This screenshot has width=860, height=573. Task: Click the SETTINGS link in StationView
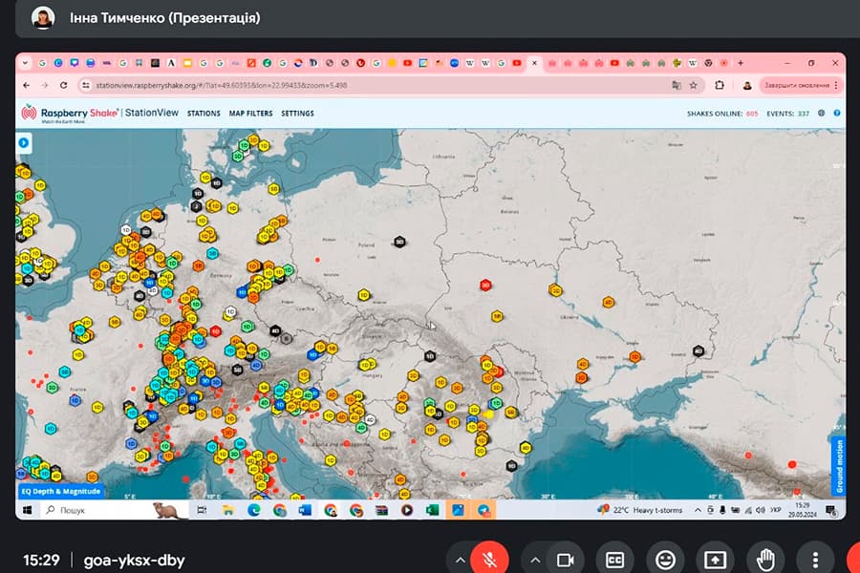[297, 114]
